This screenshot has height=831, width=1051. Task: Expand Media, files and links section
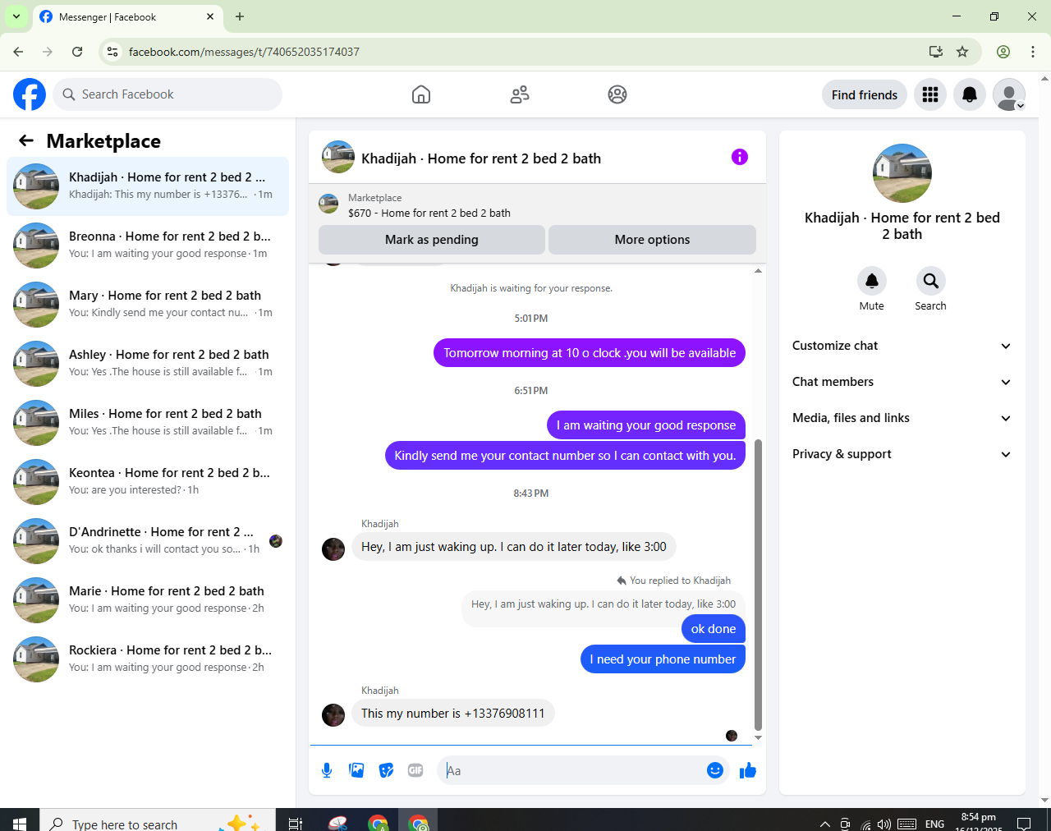pyautogui.click(x=902, y=418)
